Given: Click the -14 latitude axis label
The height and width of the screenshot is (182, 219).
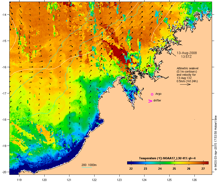Looking at the screenshot, I should point(4,14).
